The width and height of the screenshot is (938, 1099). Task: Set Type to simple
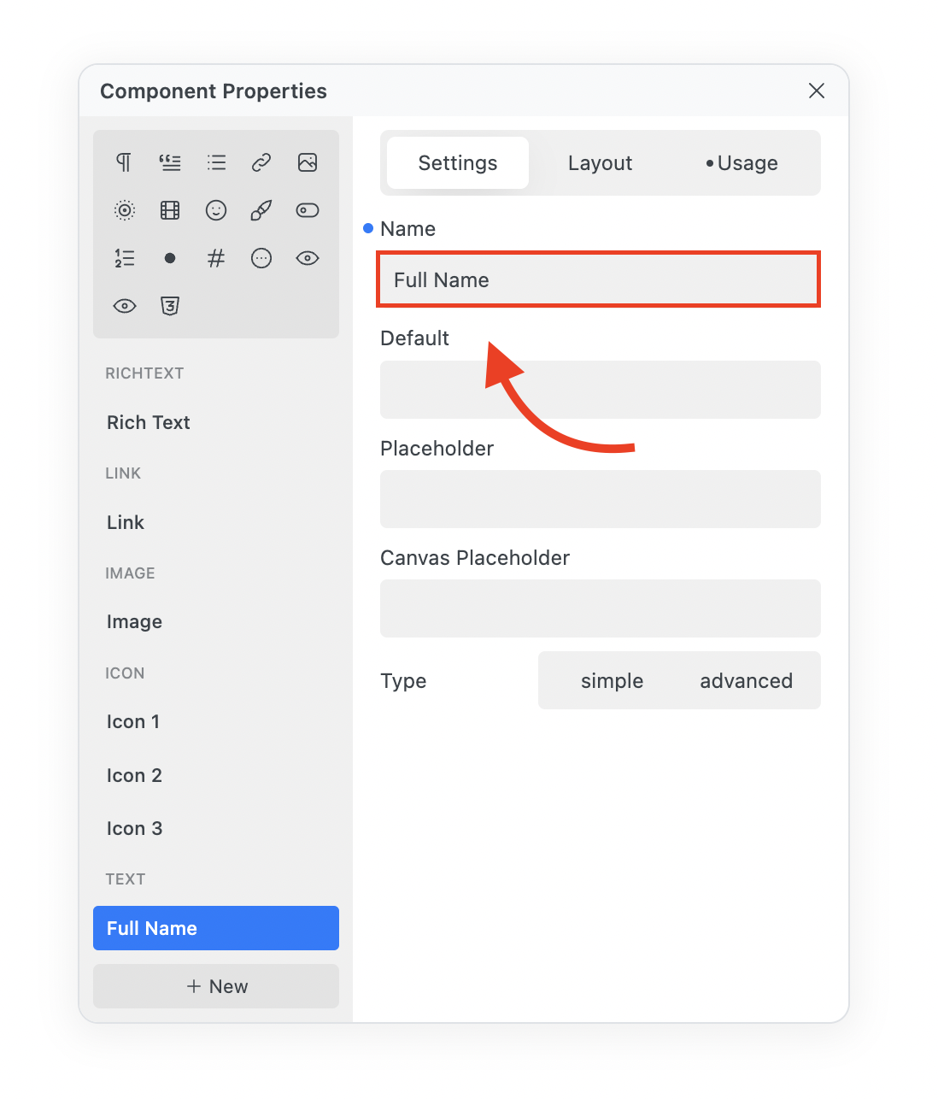pyautogui.click(x=612, y=681)
